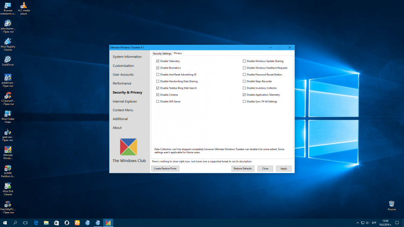Click Restore Defaults button
This screenshot has height=227, width=404.
[243, 169]
